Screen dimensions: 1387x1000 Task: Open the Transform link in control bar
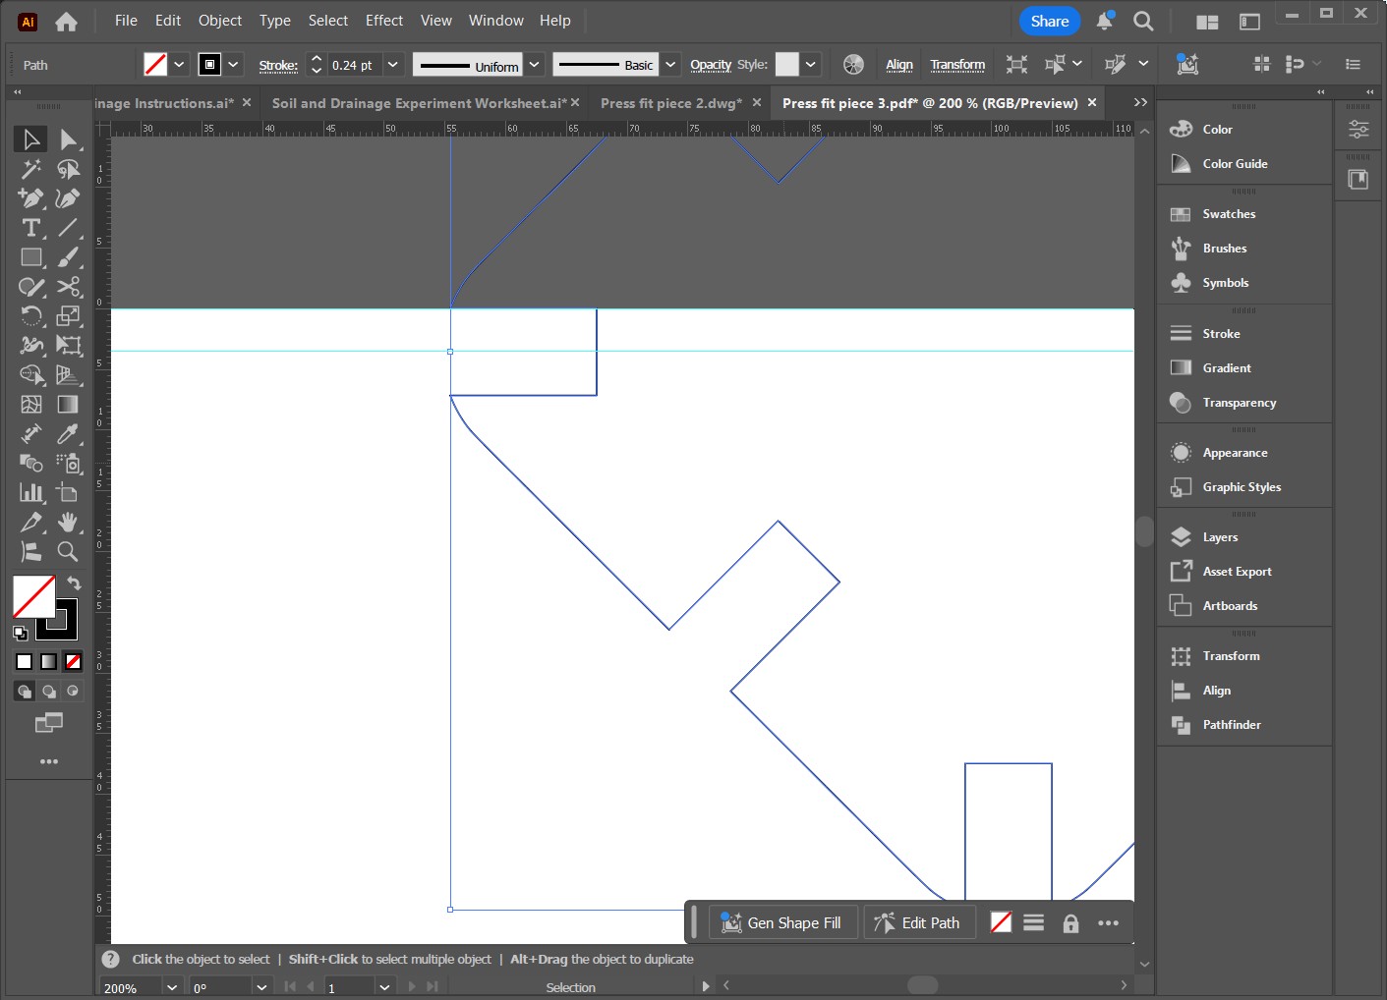tap(957, 65)
